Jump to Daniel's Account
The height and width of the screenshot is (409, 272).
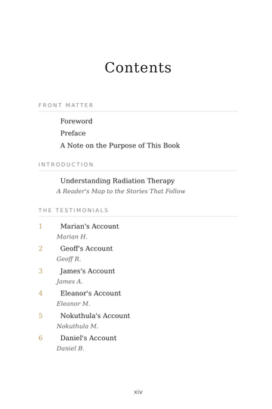[88, 338]
